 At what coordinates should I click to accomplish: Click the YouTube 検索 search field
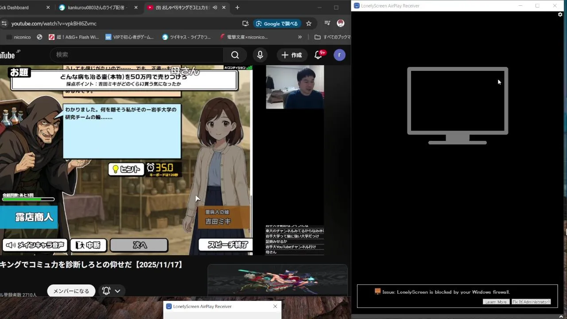(x=136, y=55)
